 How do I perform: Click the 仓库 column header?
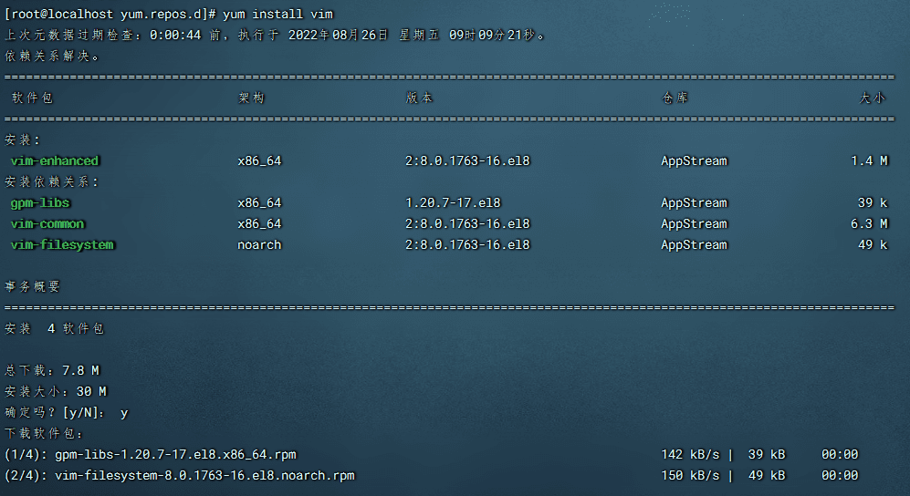point(675,98)
